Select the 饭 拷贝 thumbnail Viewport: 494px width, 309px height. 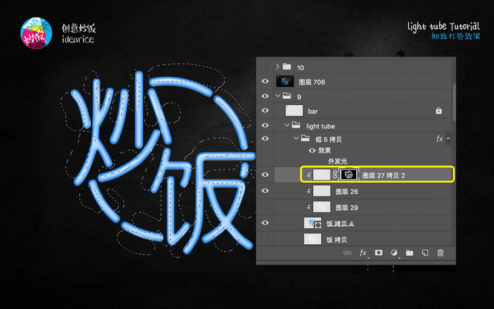[312, 239]
